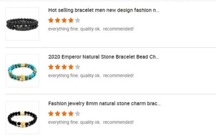Screen dimensions: 216x137
Task: Open the black bracelet with gold charm thumbnail
Action: (22, 117)
